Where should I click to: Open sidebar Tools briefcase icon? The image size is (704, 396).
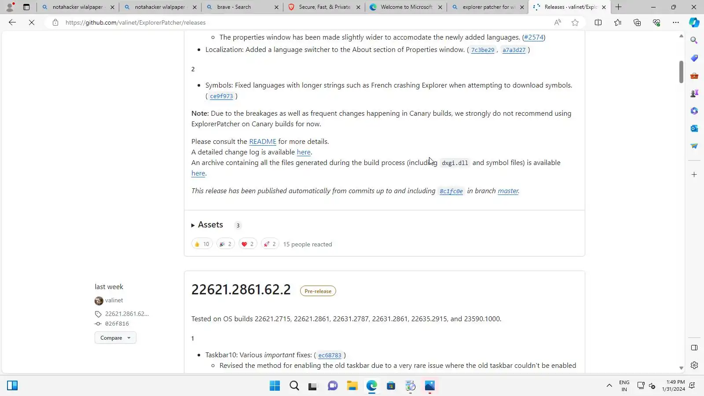(694, 76)
